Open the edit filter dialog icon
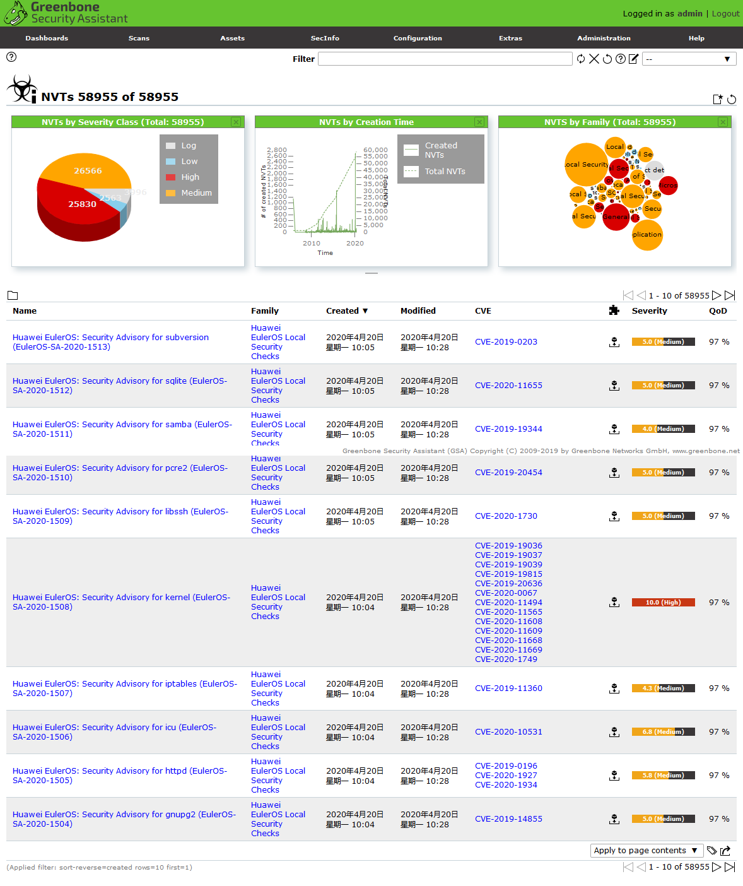 pos(634,59)
